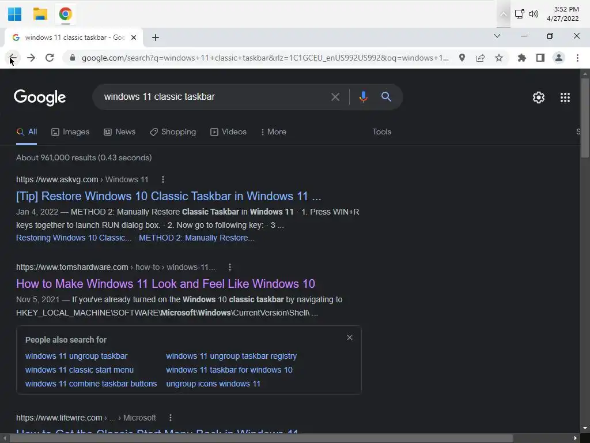Switch to the Videos tab

[228, 132]
